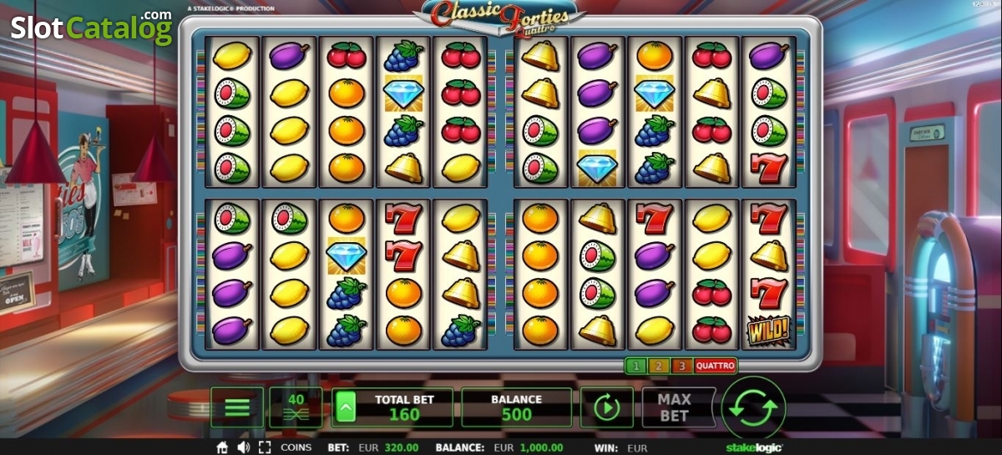This screenshot has width=1002, height=455.
Task: Select reel set mode 3
Action: coord(681,366)
